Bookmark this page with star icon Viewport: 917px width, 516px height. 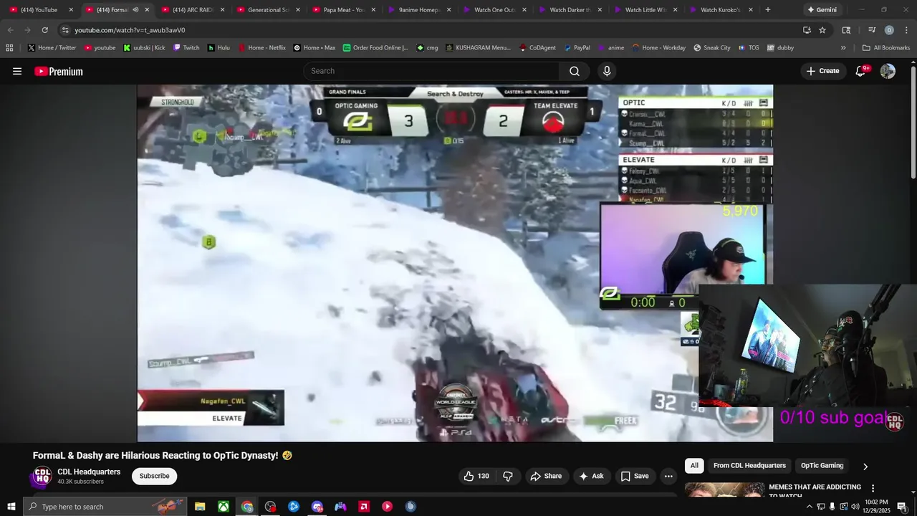coord(822,30)
